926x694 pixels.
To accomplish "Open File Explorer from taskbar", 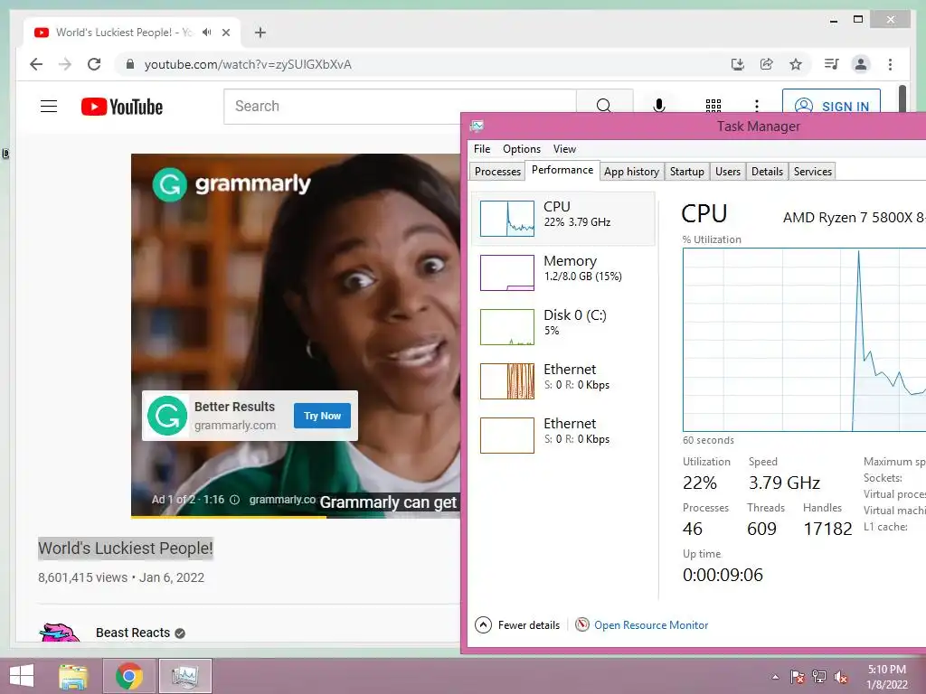I will (x=74, y=676).
